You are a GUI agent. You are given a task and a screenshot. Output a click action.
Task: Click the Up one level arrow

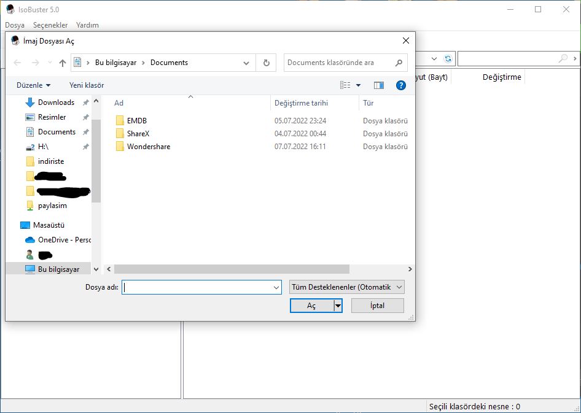coord(62,63)
